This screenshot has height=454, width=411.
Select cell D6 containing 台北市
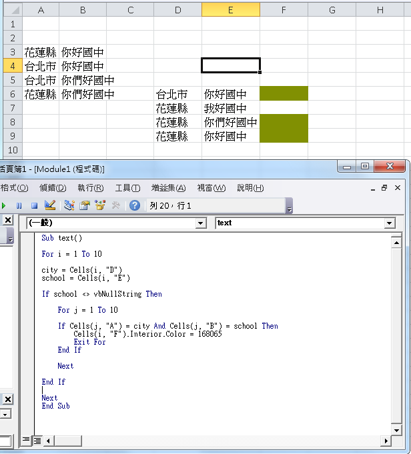[177, 94]
